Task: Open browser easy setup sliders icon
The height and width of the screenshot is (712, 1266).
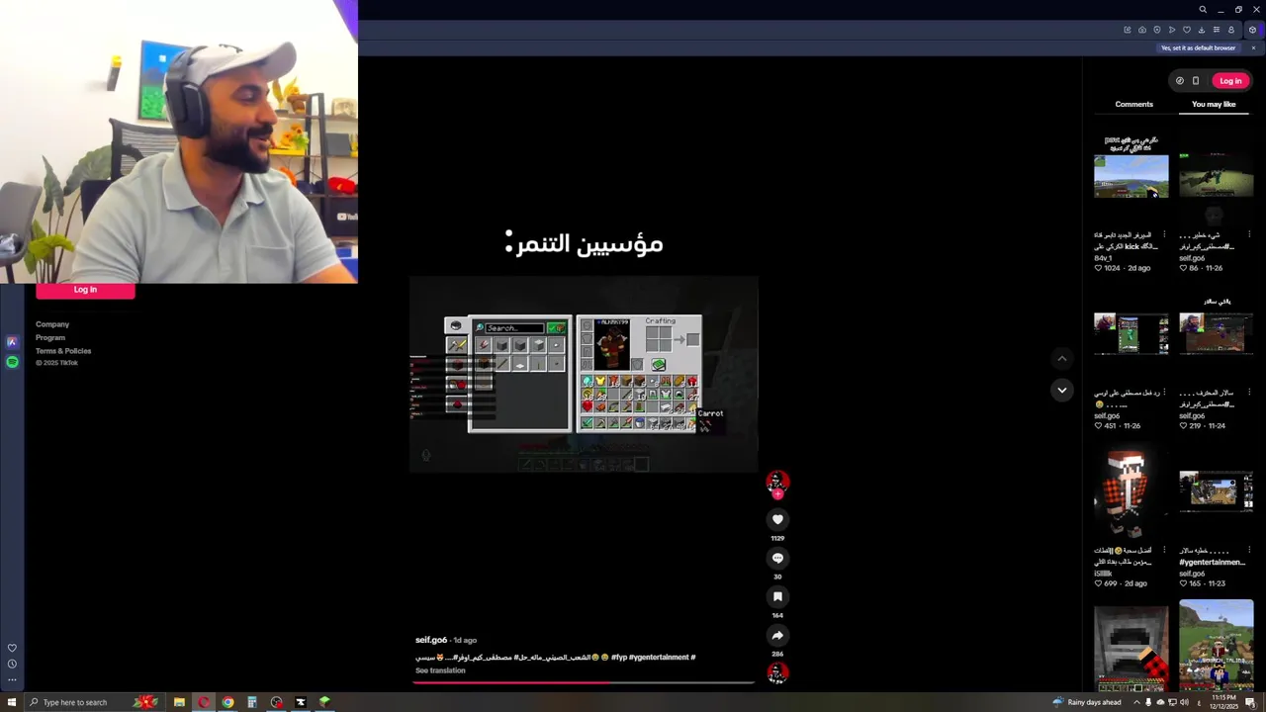Action: 1217,30
